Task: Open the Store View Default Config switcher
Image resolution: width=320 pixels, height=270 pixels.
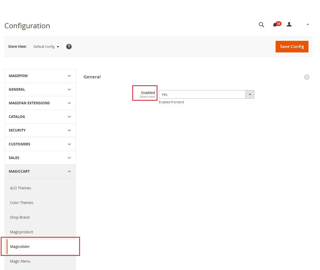Action: pyautogui.click(x=46, y=47)
